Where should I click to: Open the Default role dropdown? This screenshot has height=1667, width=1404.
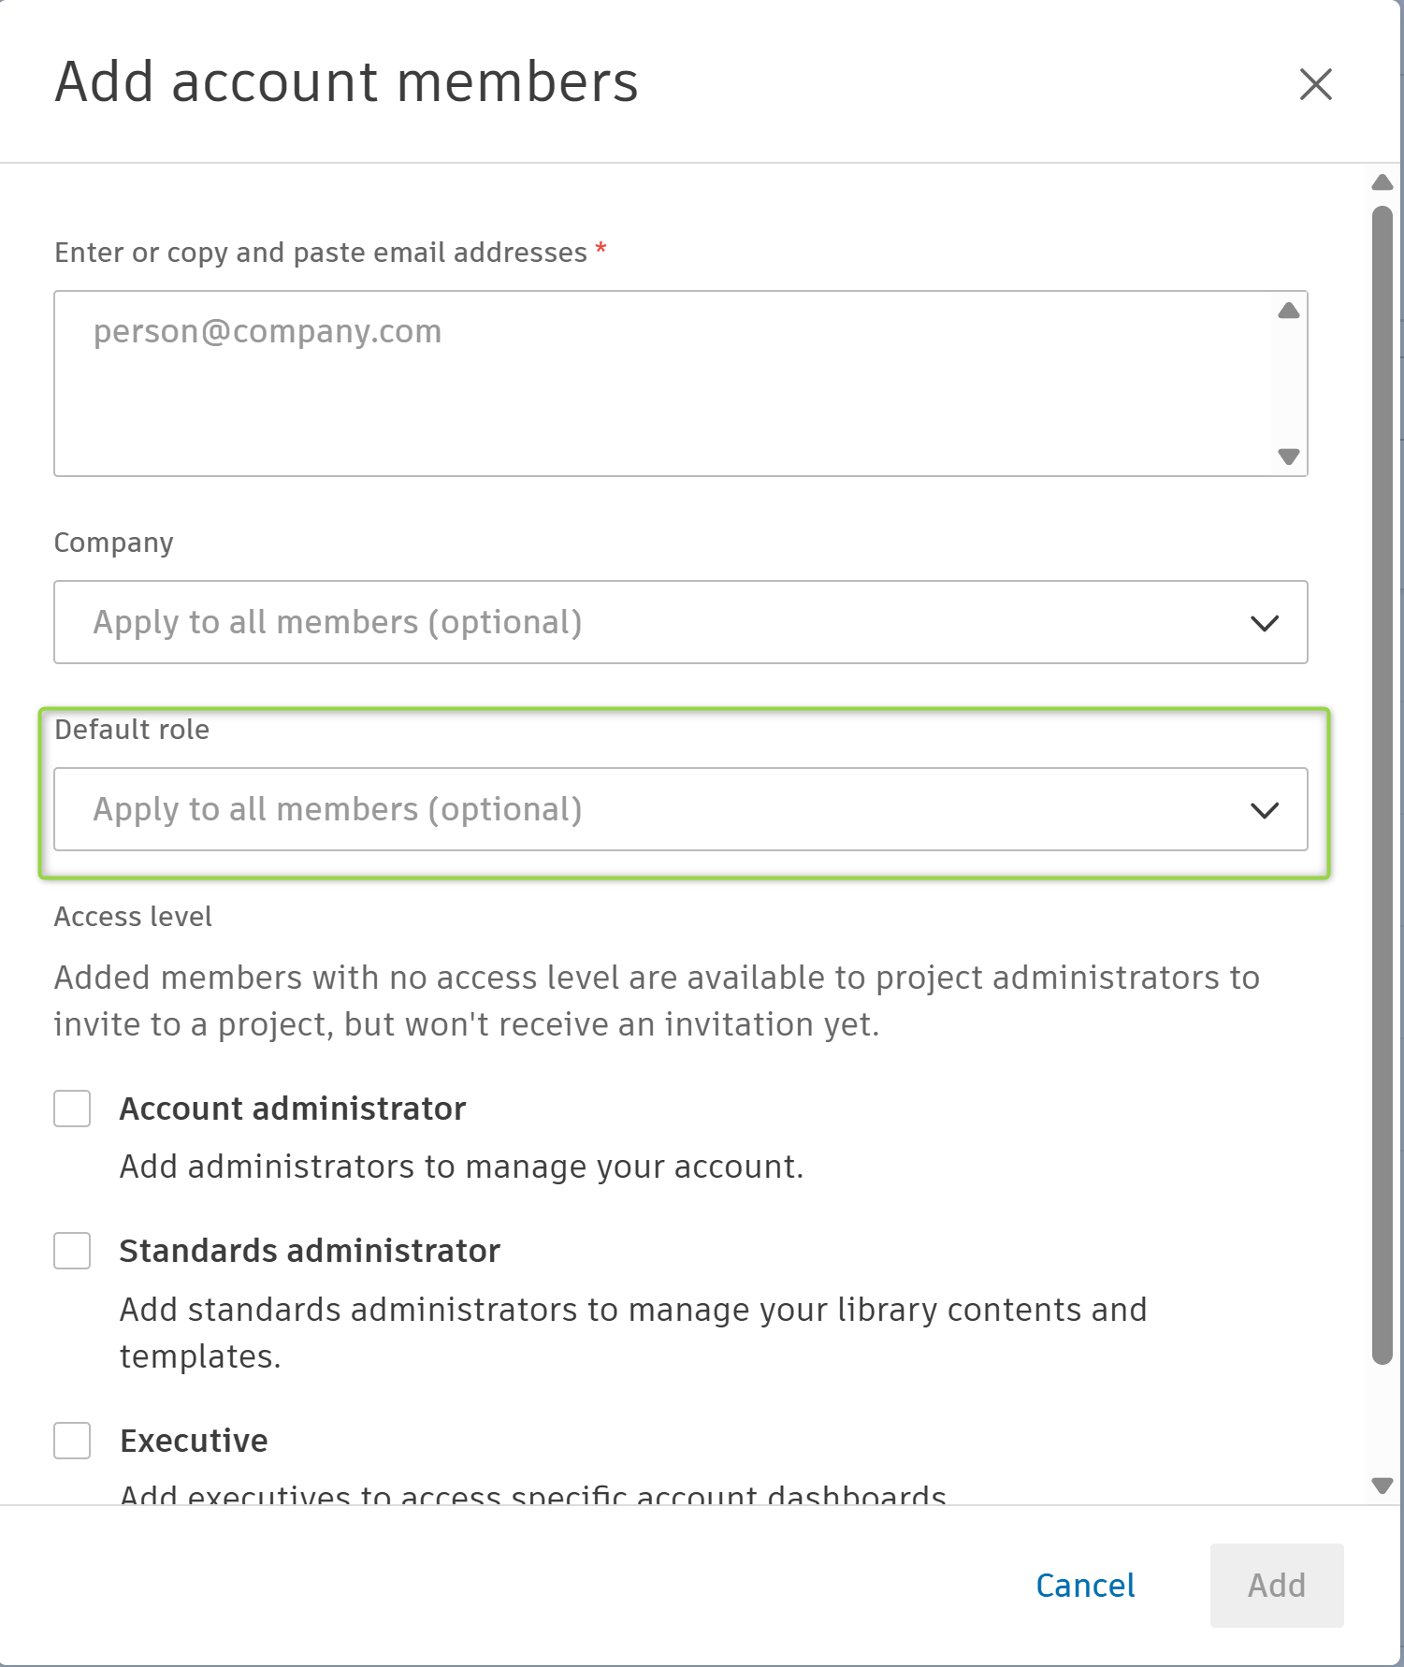pos(680,809)
